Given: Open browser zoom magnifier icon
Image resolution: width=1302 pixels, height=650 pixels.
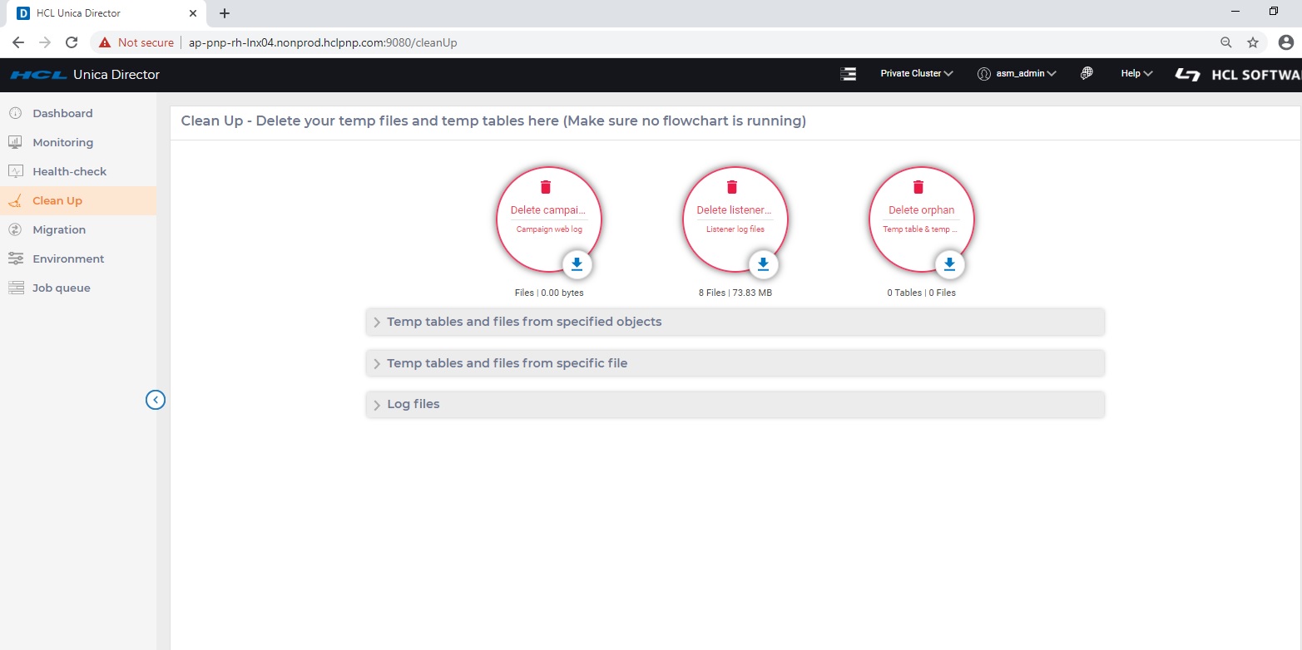Looking at the screenshot, I should point(1225,42).
